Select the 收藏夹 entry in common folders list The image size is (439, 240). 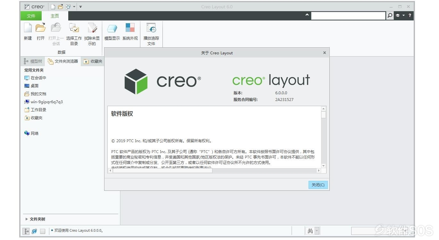(x=33, y=118)
